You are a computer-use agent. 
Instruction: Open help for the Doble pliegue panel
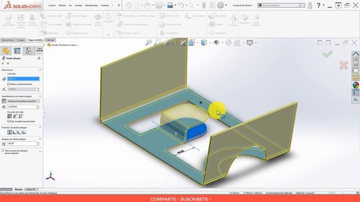pos(39,58)
